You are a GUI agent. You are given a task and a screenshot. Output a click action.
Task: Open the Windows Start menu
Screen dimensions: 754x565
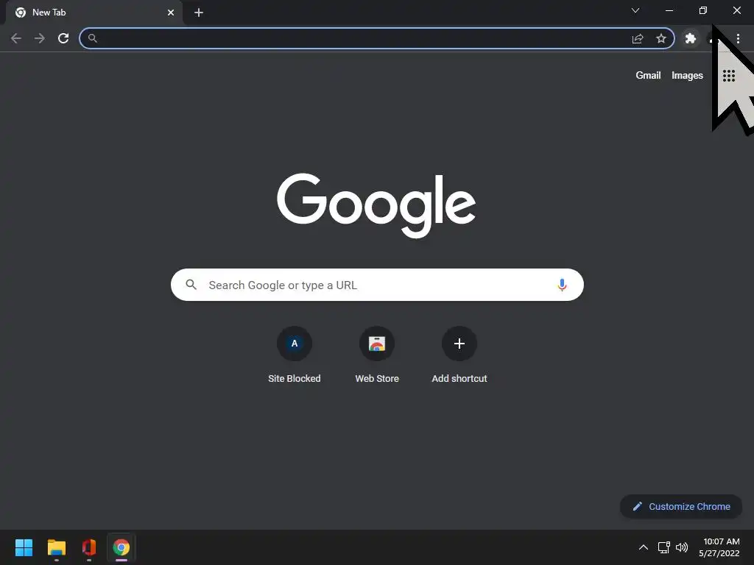pos(24,547)
